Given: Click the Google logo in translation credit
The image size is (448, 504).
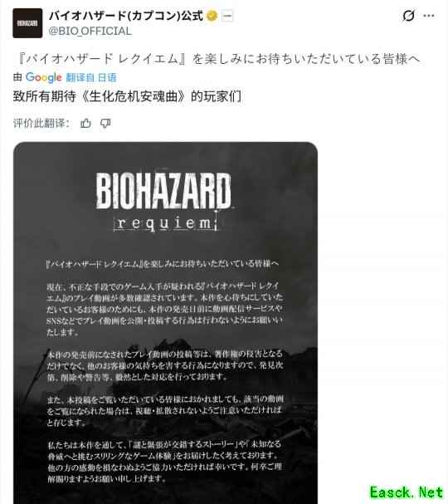Looking at the screenshot, I should [x=44, y=77].
